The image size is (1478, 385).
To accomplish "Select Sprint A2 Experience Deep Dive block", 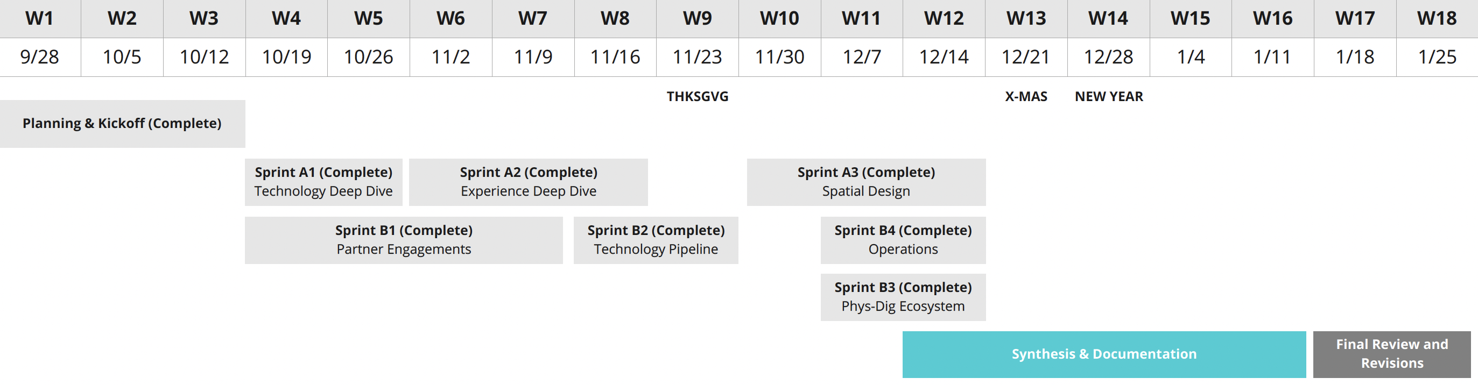I will [x=529, y=182].
